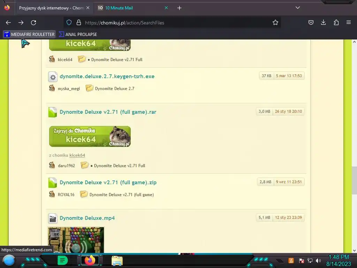Image resolution: width=357 pixels, height=268 pixels.
Task: Click the scrollbar down arrow
Action: 354,251
